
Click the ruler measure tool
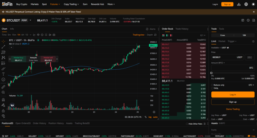pyautogui.click(x=3, y=87)
